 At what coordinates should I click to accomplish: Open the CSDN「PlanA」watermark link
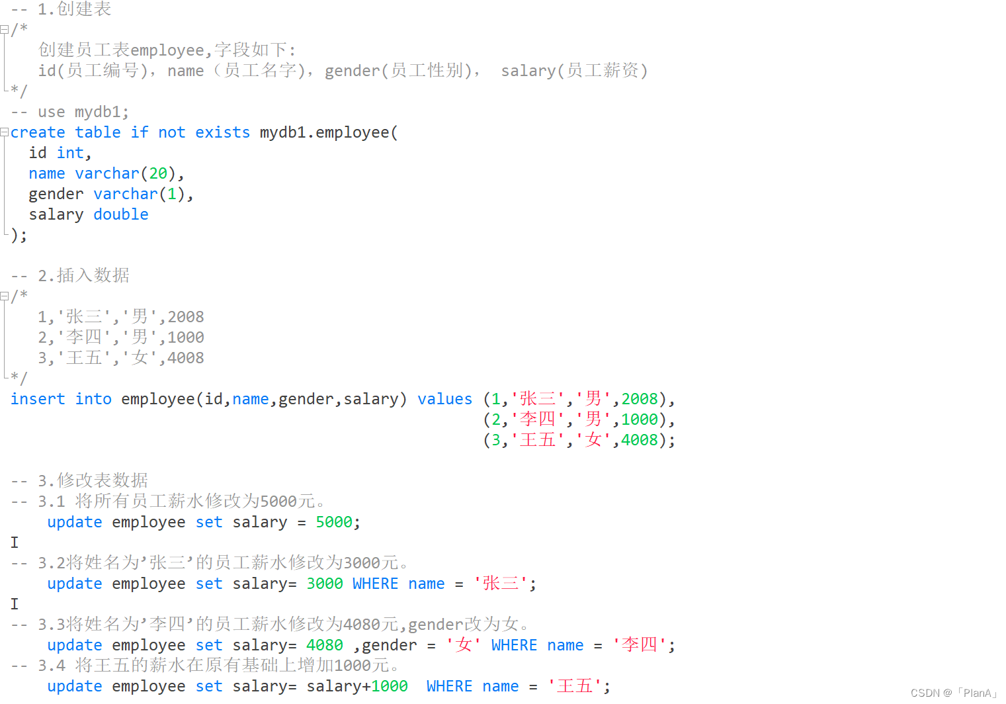click(x=953, y=693)
